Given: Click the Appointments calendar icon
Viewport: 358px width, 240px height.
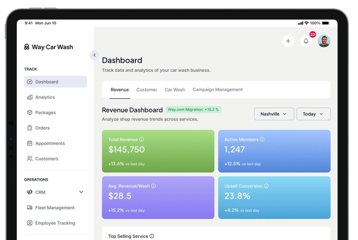Looking at the screenshot, I should point(30,143).
